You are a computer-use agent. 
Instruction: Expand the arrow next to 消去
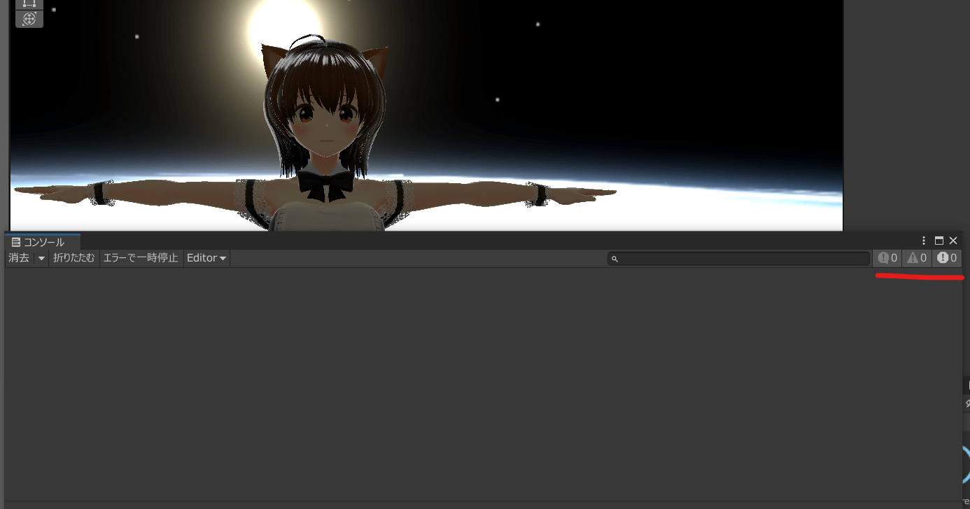tap(41, 258)
